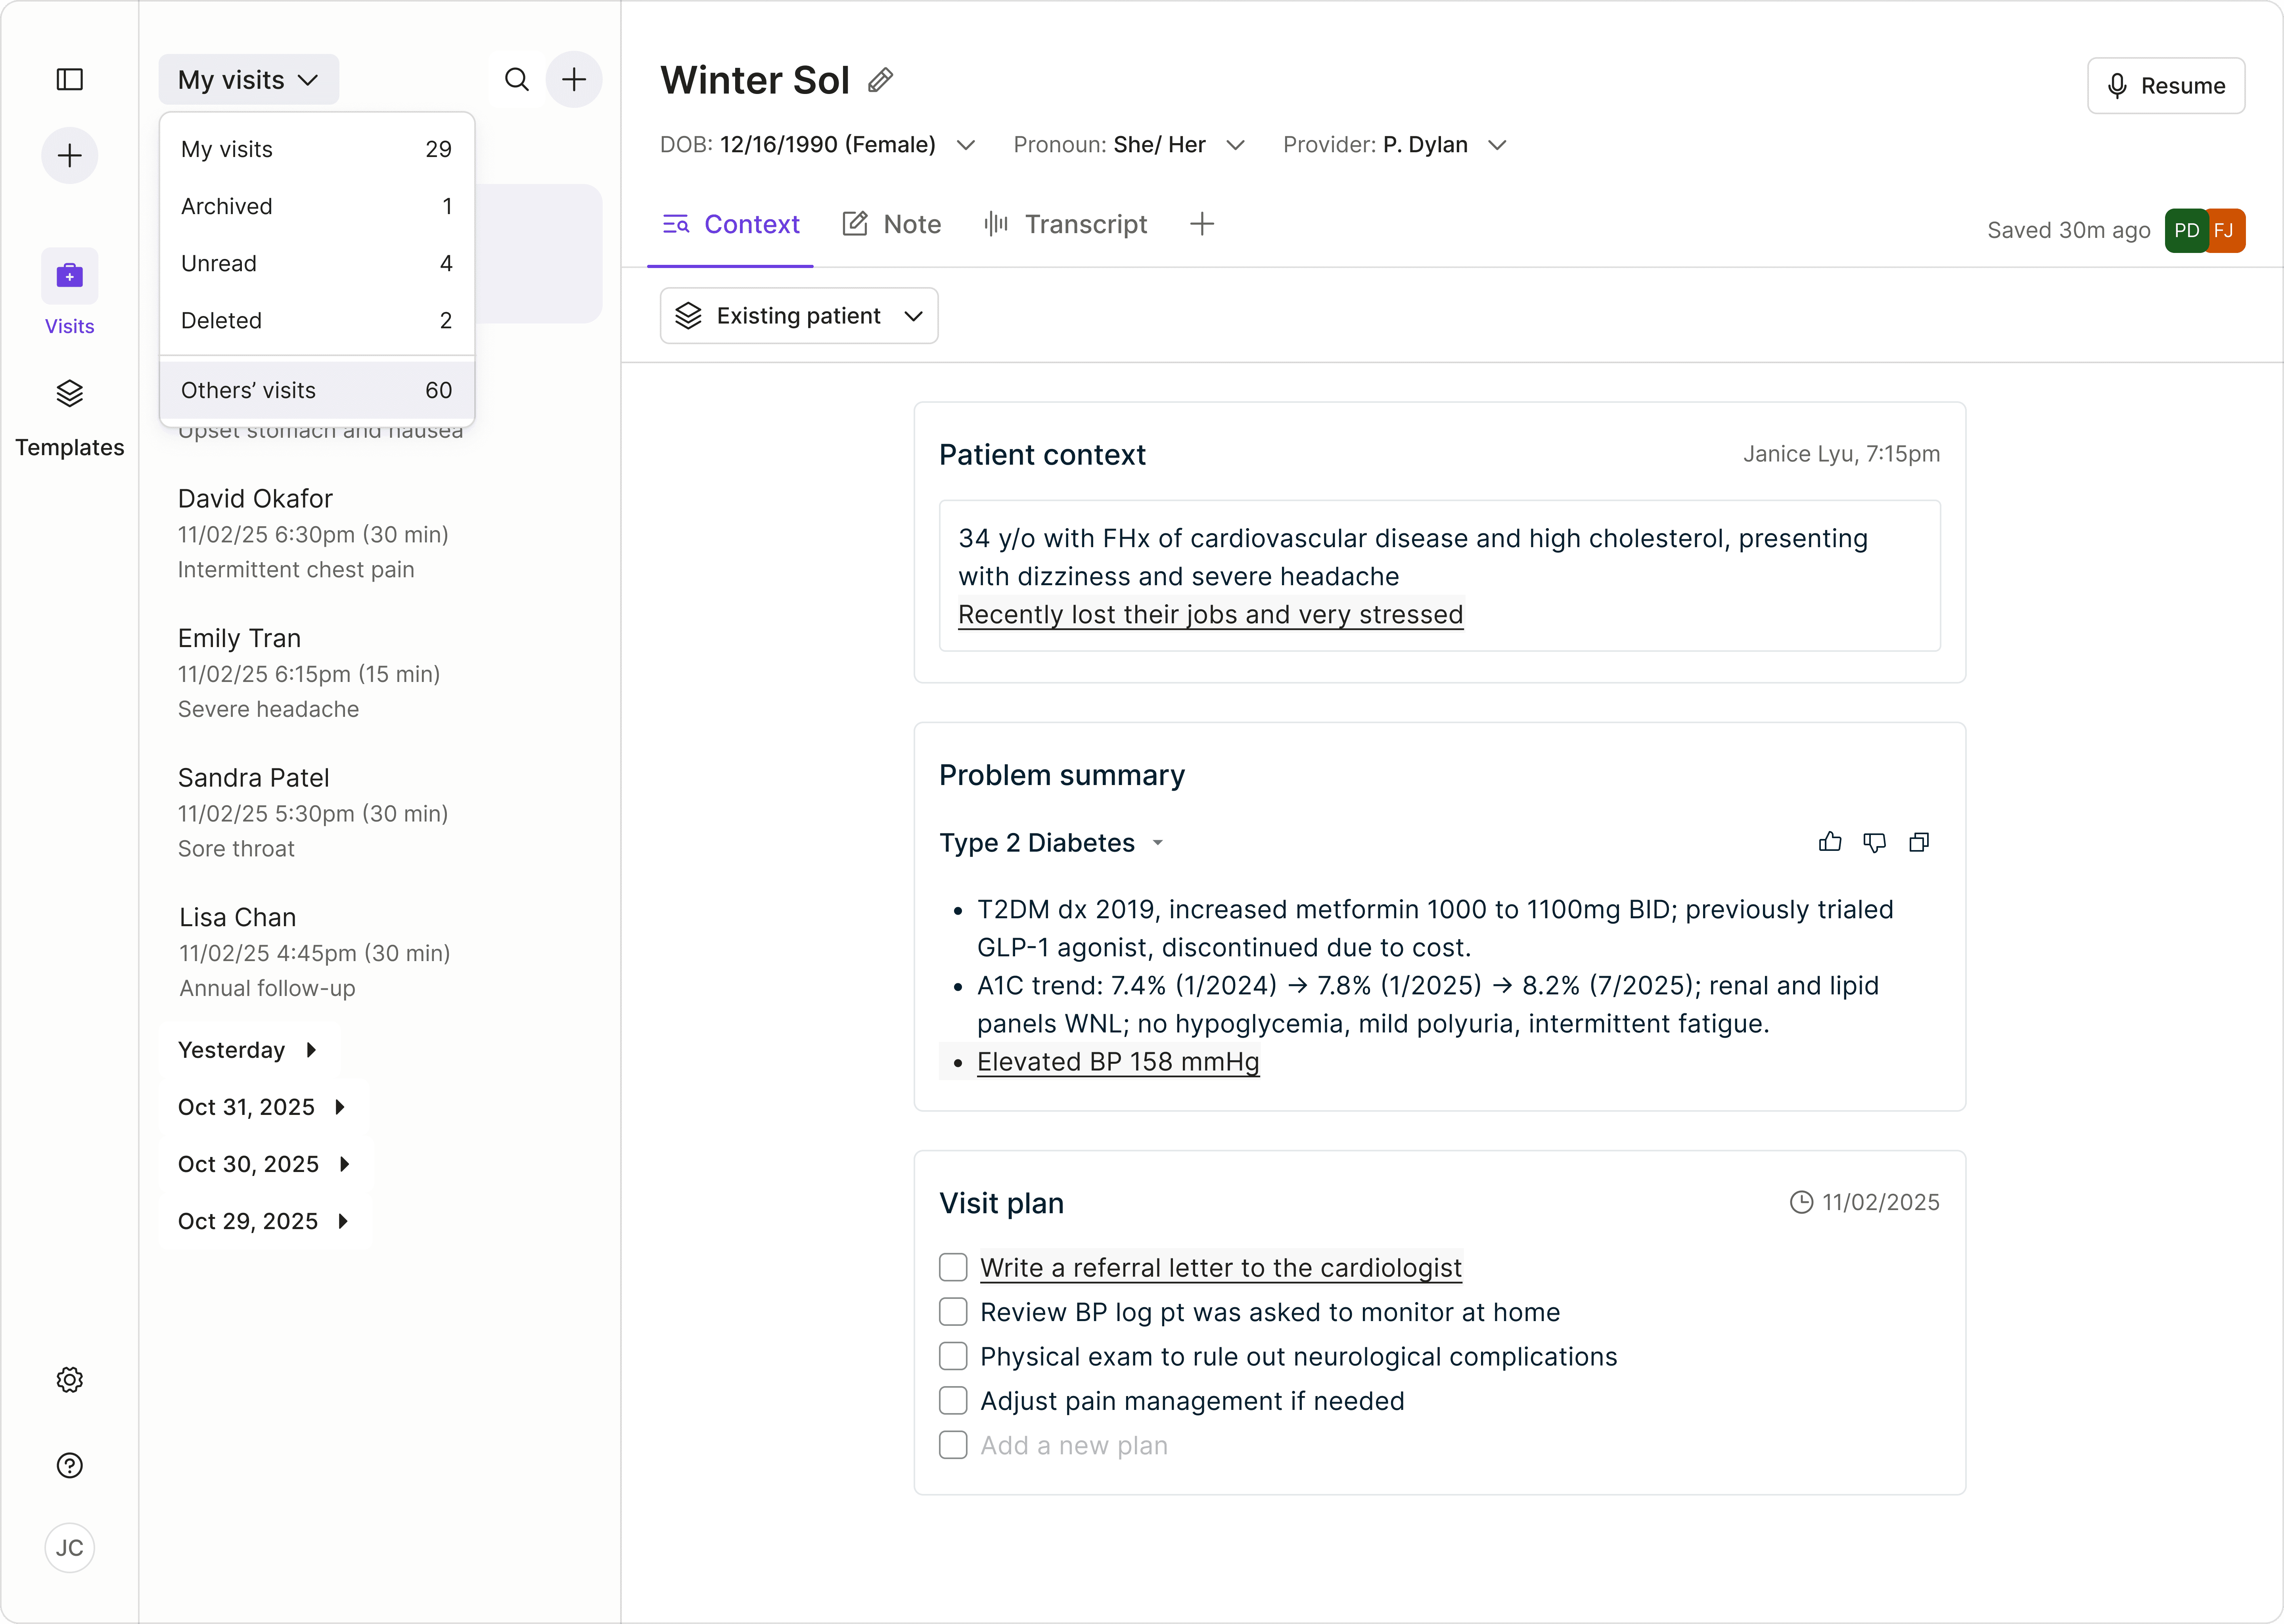Check the cardiologist referral letter task
The height and width of the screenshot is (1624, 2284).
click(953, 1267)
